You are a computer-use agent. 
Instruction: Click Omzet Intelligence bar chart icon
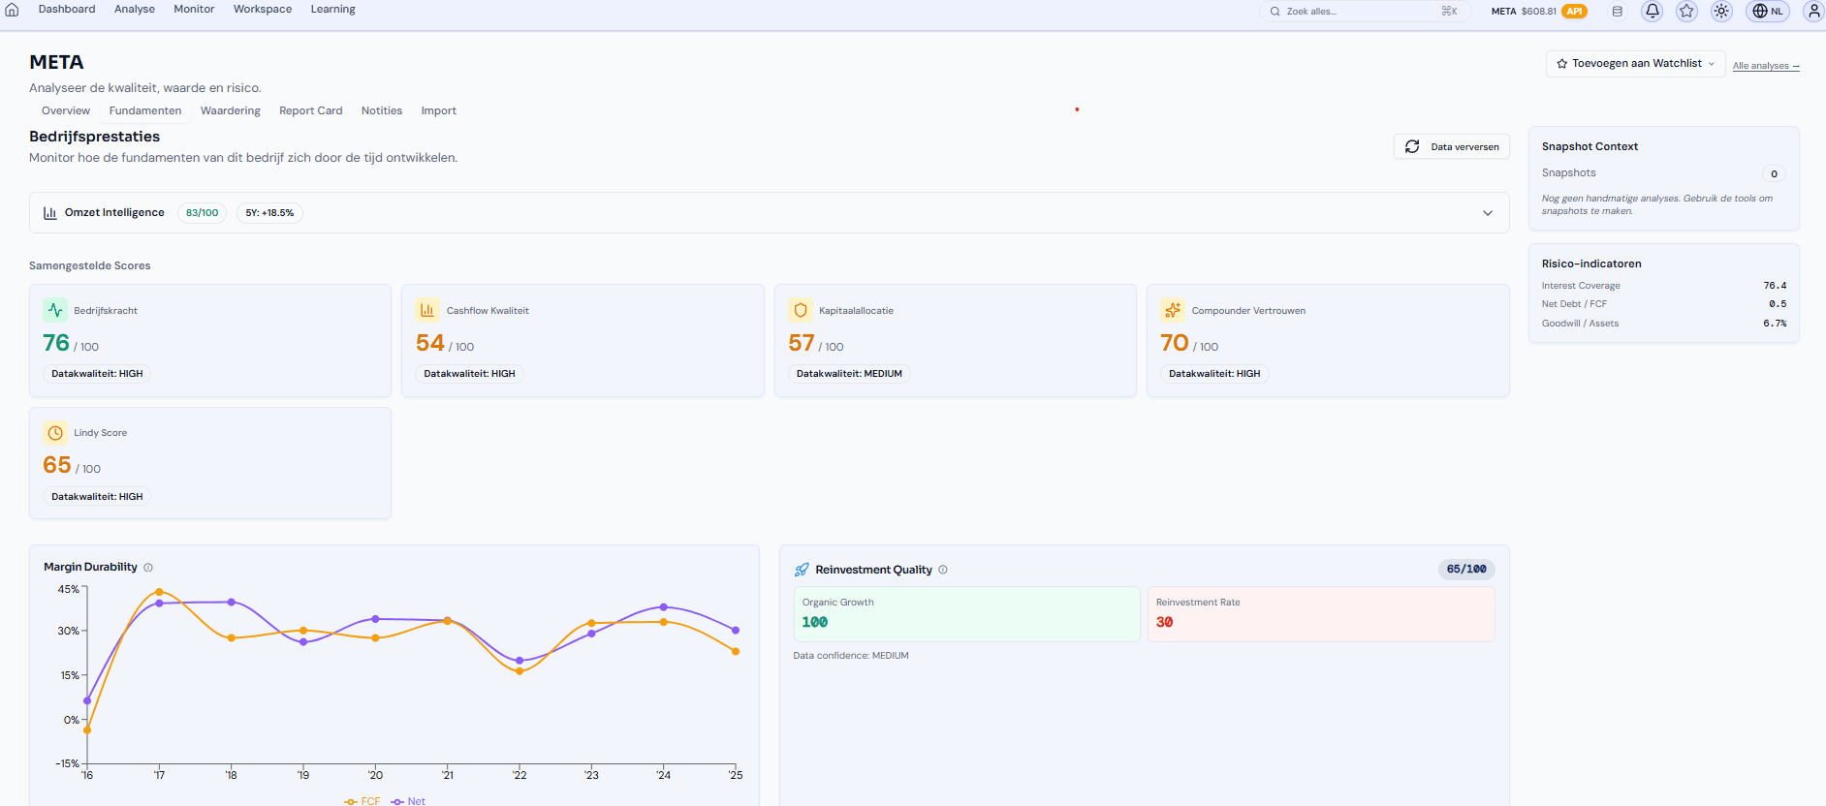point(50,213)
